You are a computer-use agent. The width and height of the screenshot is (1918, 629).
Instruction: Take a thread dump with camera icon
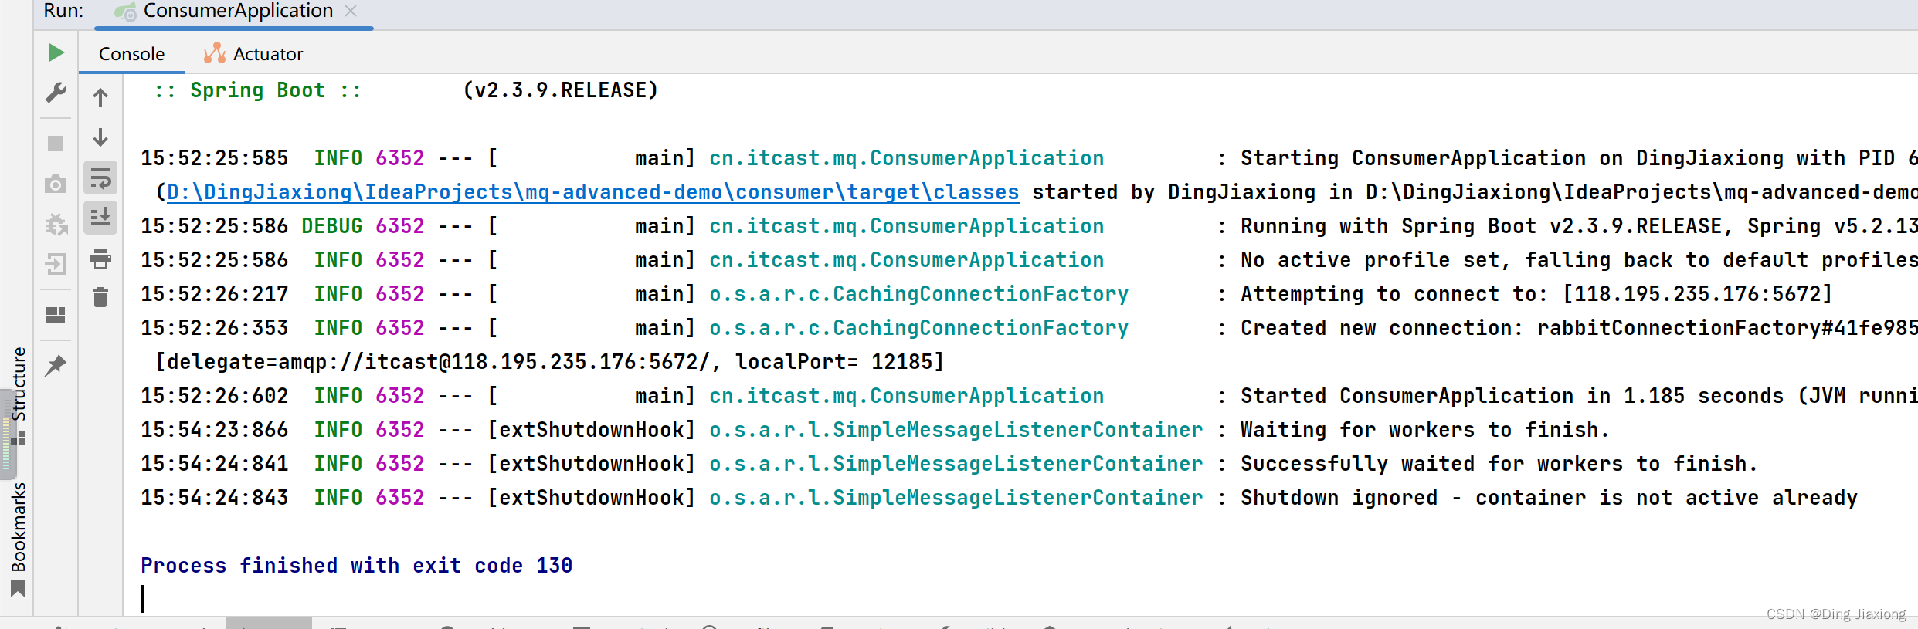pyautogui.click(x=56, y=184)
